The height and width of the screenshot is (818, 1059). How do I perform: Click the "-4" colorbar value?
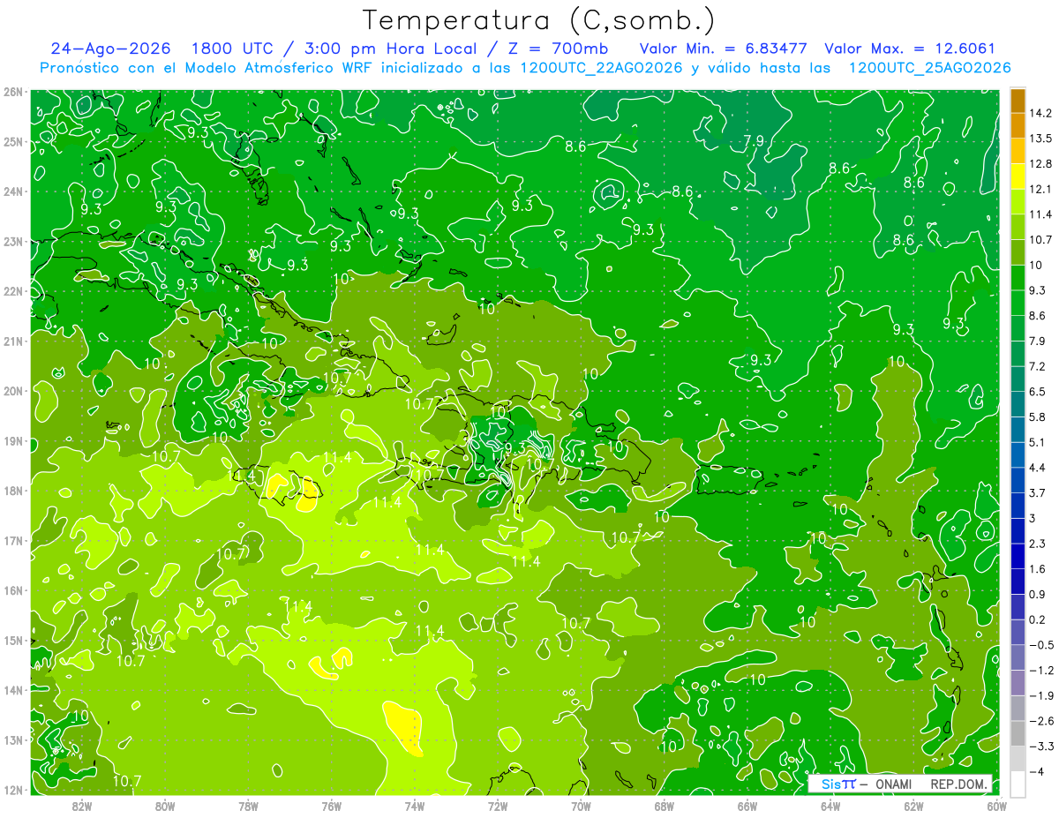point(1036,771)
